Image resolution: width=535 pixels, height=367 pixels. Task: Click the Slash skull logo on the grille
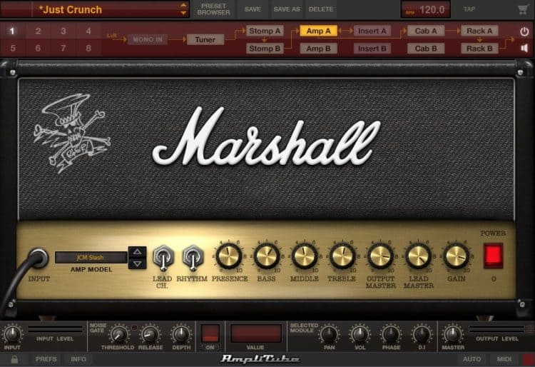[x=71, y=133]
